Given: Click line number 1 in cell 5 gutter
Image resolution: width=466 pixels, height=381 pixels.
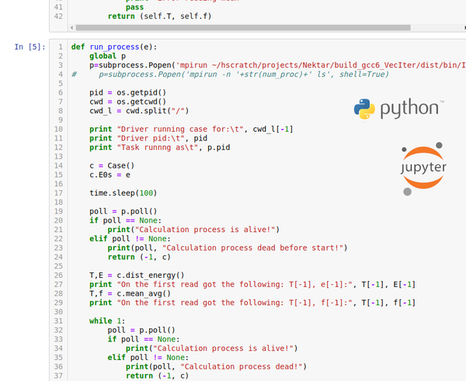Looking at the screenshot, I should click(x=61, y=47).
